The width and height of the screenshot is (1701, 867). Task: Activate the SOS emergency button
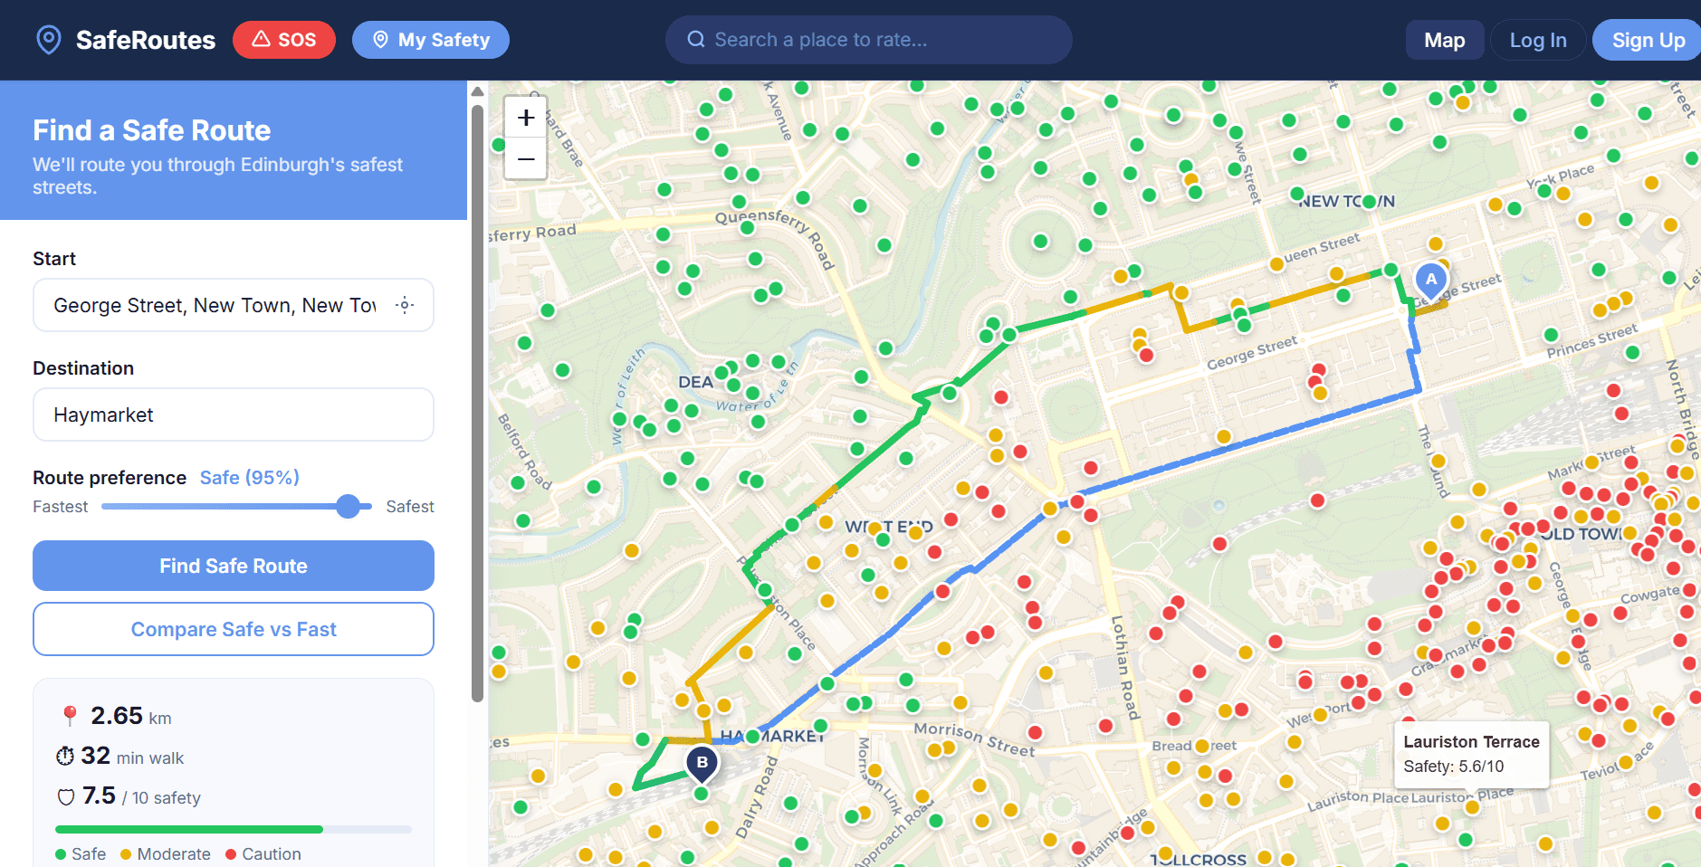click(284, 40)
